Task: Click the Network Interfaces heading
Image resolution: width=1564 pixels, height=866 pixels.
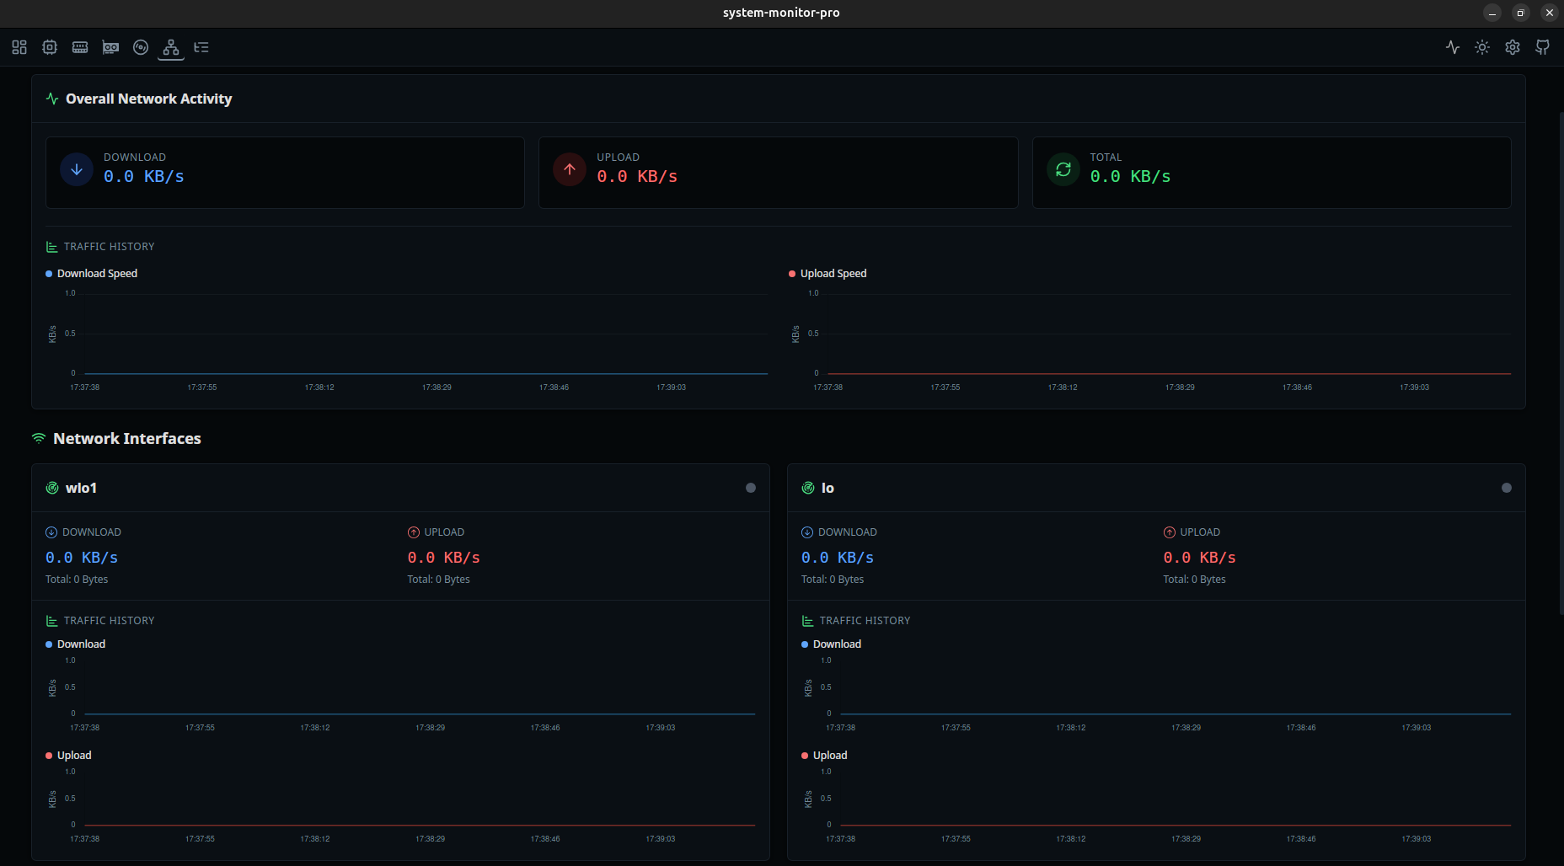Action: tap(127, 438)
